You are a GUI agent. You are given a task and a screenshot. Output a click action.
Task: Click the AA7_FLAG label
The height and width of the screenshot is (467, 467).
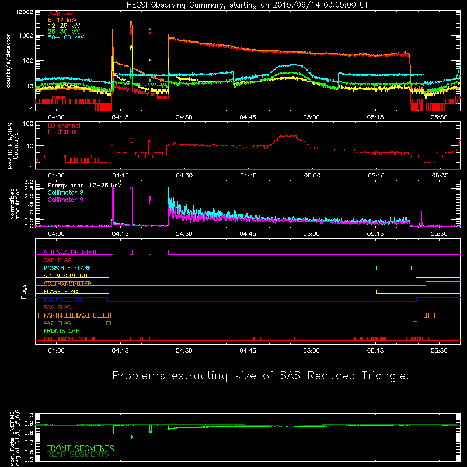pos(57,323)
